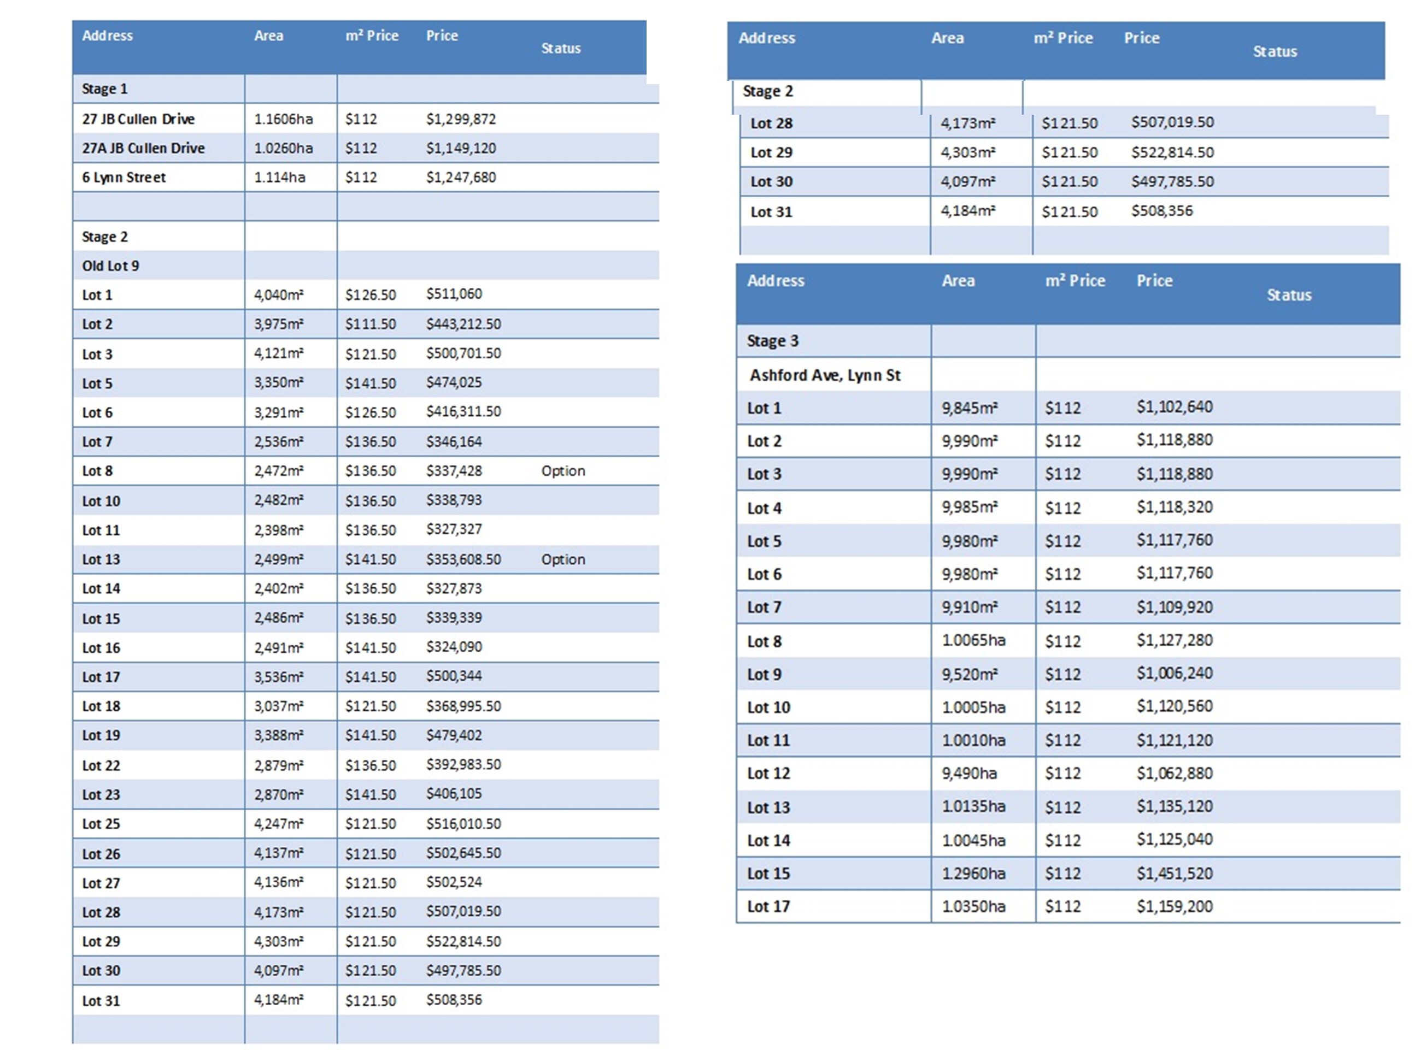Viewport: 1415px width, 1050px height.
Task: Select the $1,451,520 price cell
Action: [1174, 874]
